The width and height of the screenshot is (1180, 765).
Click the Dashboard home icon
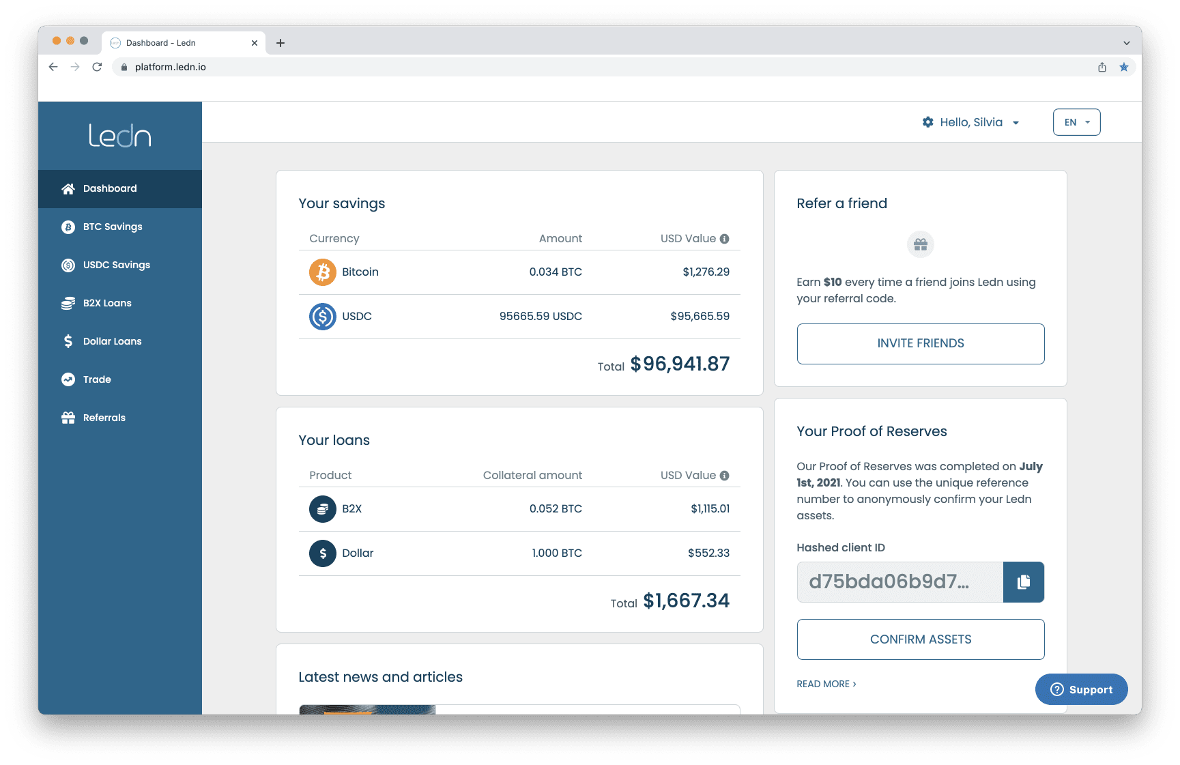tap(68, 189)
